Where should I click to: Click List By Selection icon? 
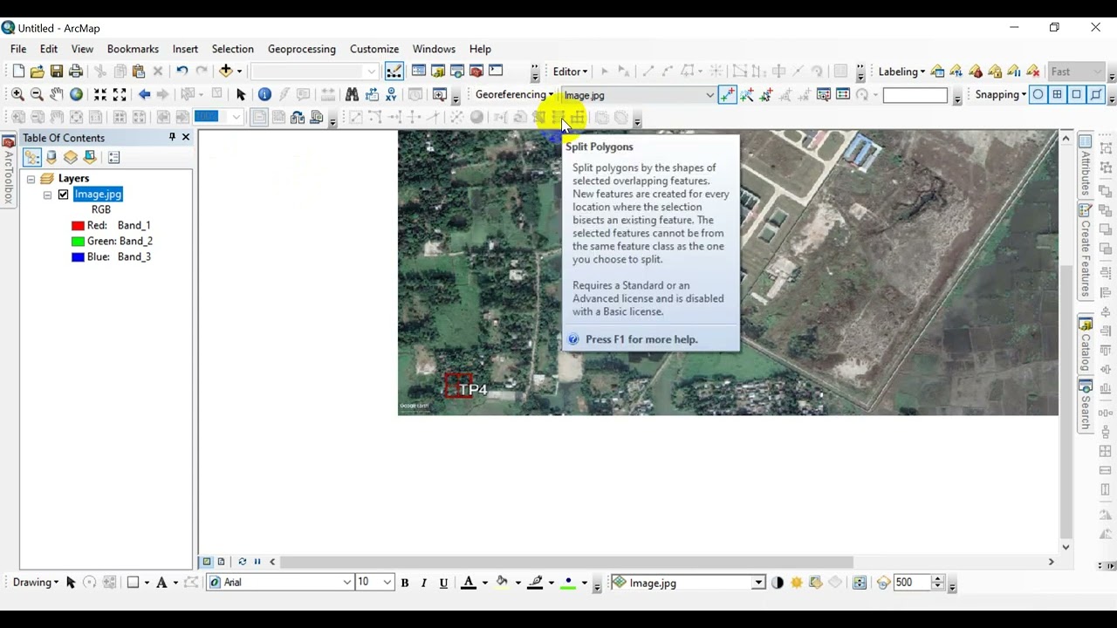(90, 158)
